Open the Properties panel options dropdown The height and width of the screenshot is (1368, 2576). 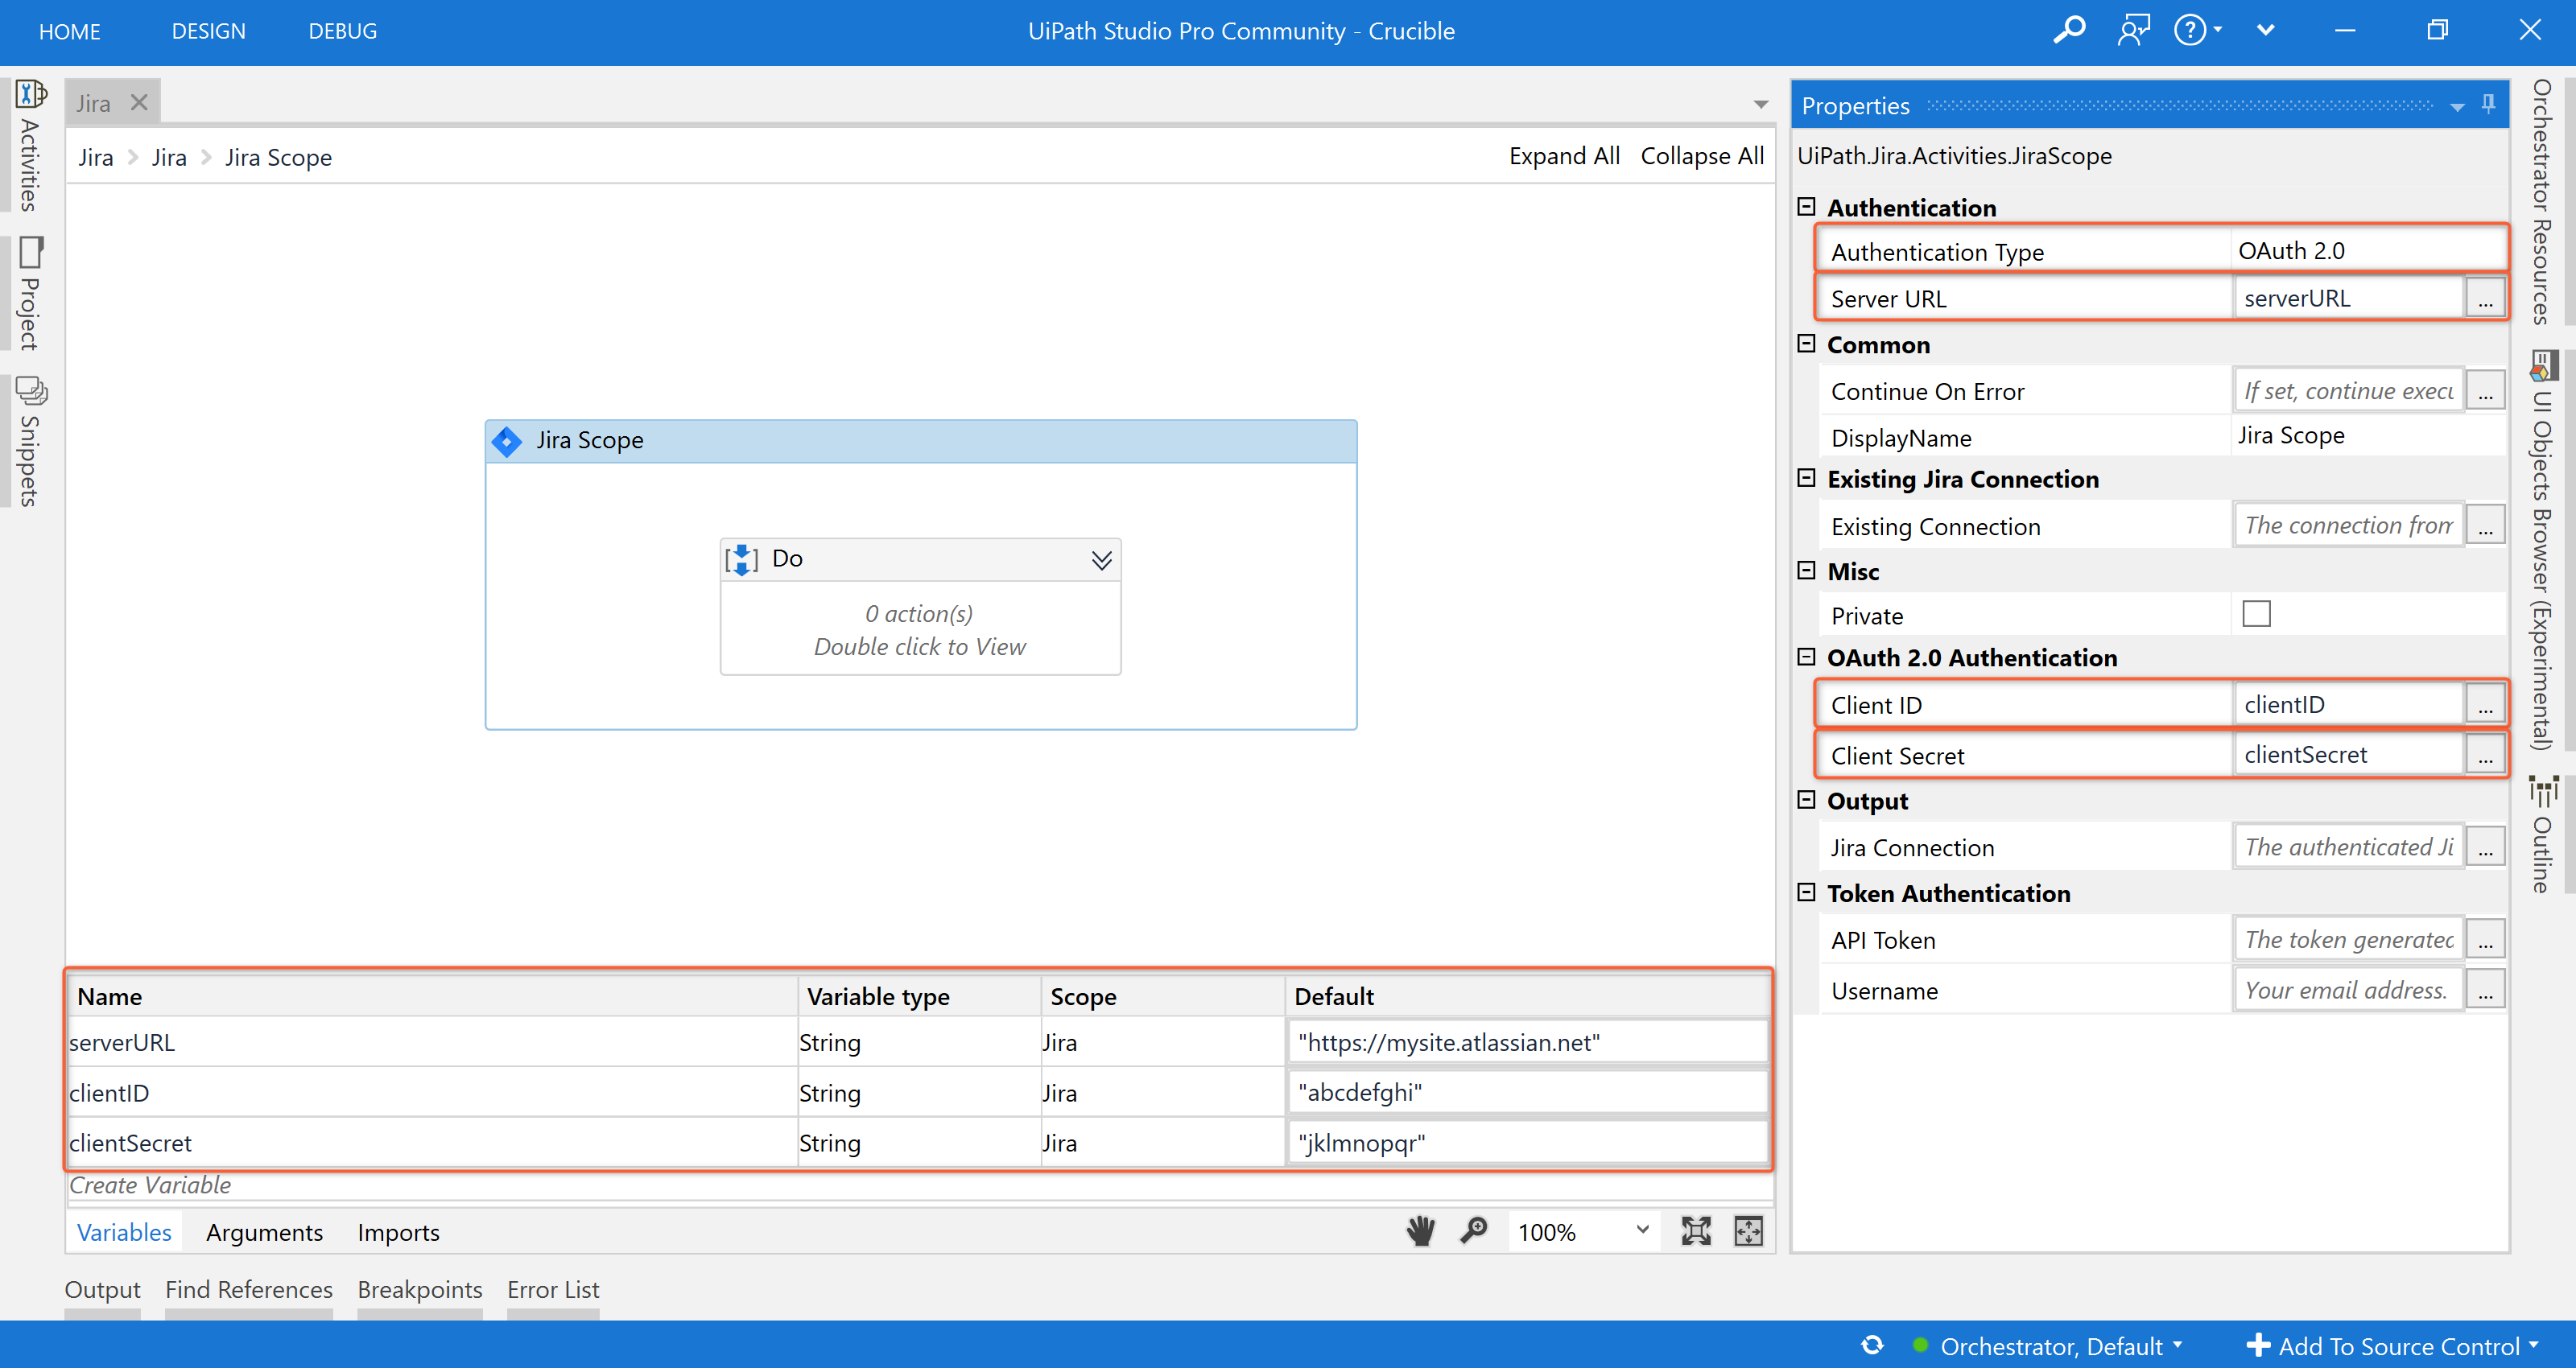[2457, 106]
